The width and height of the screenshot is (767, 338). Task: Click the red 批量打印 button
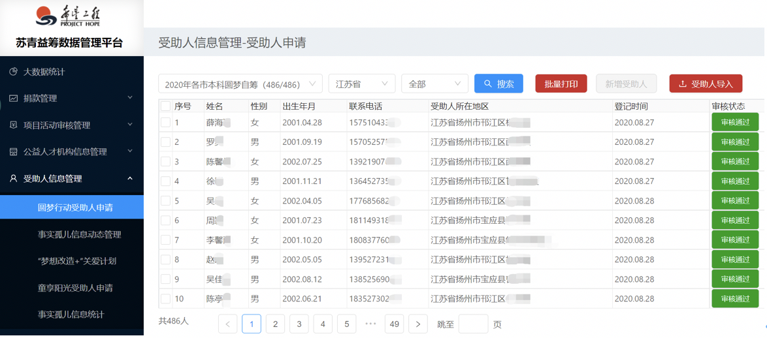[x=561, y=84]
